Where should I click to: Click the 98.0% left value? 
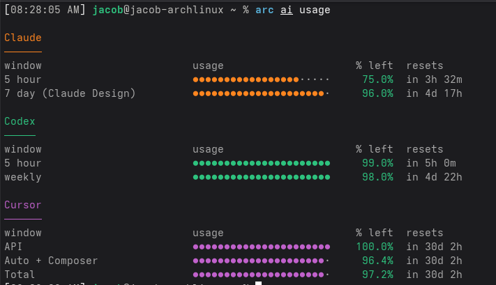pos(377,177)
